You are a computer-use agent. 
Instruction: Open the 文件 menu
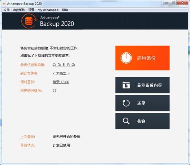pos(7,10)
